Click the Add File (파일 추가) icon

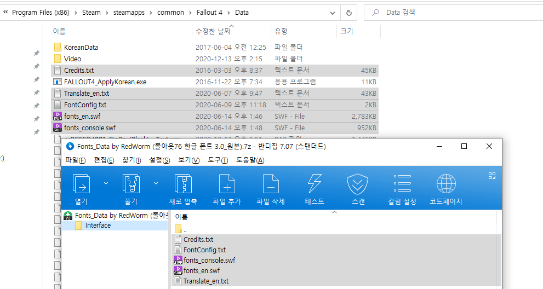tap(227, 183)
